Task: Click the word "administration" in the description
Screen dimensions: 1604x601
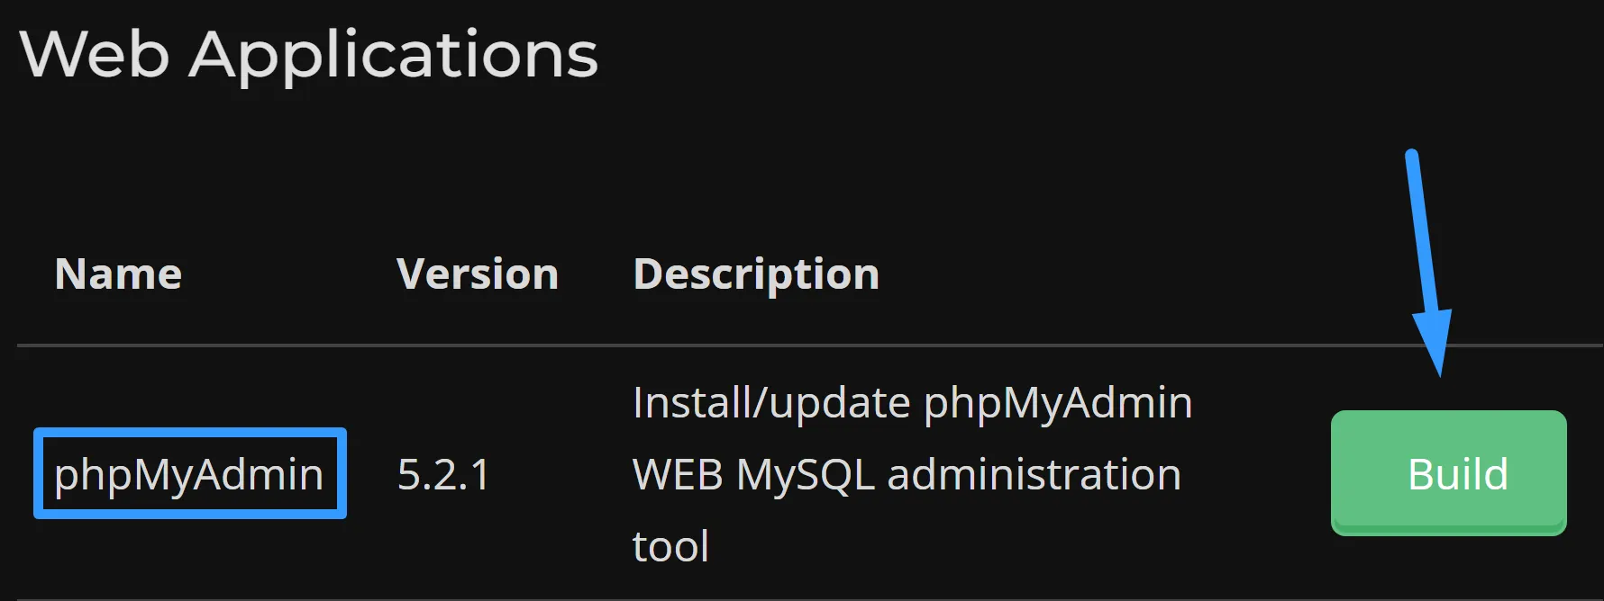Action: tap(1034, 474)
